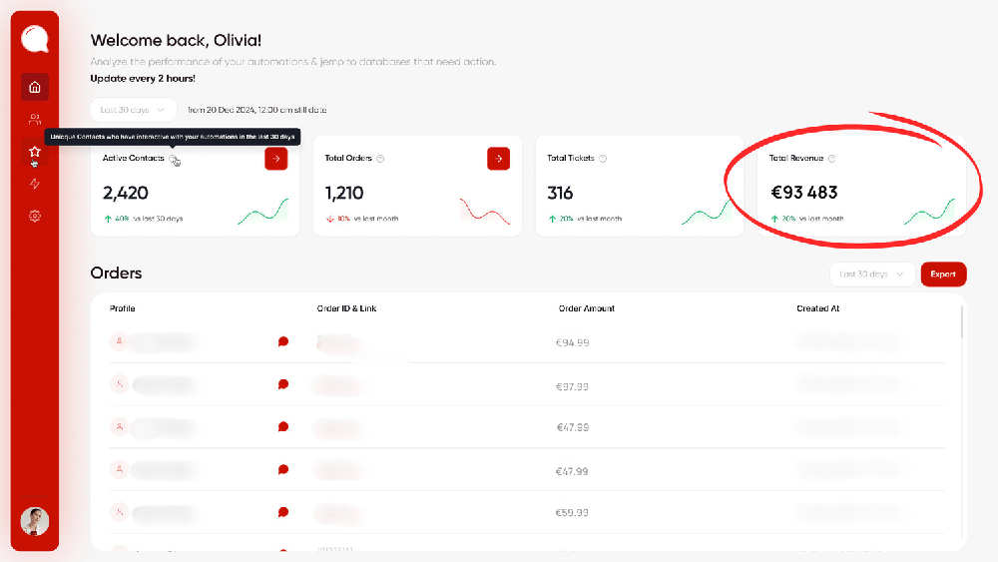Click the Order ID & Link column header
This screenshot has width=998, height=562.
click(347, 308)
